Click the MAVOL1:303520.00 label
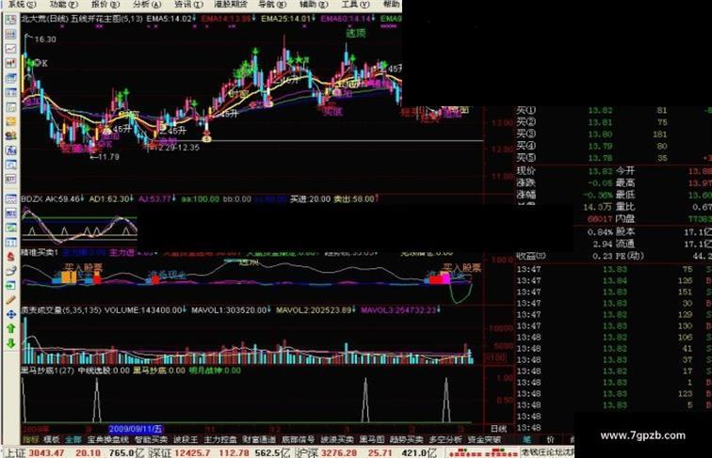This screenshot has width=712, height=458. pos(229,310)
